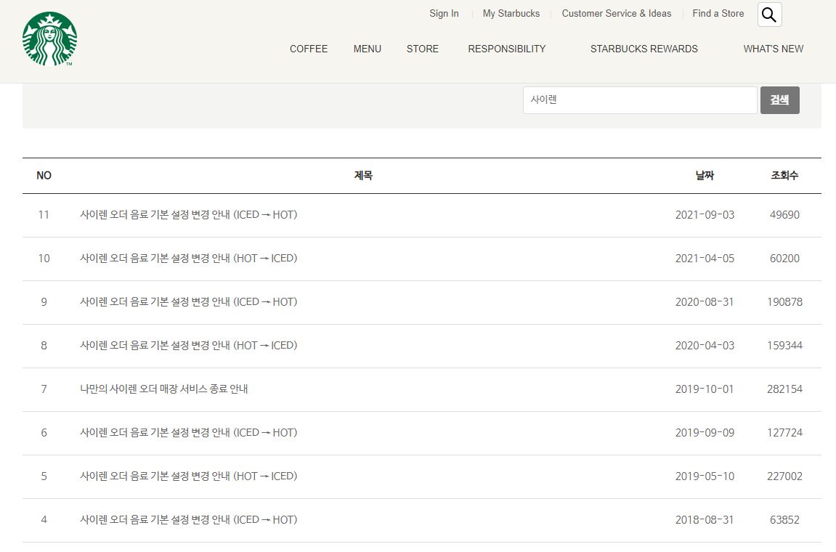Open the MENU navigation item
This screenshot has height=552, width=836.
[x=368, y=49]
